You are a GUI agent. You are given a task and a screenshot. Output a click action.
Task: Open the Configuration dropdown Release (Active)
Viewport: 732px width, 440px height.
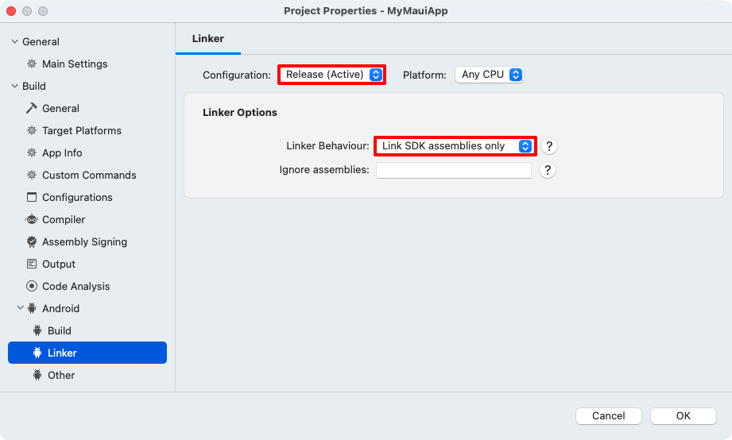click(331, 75)
